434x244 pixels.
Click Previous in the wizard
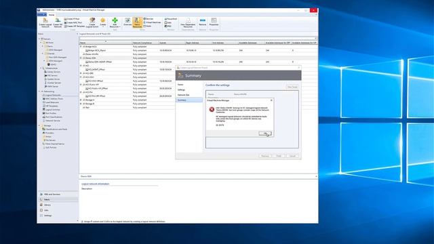point(265,156)
